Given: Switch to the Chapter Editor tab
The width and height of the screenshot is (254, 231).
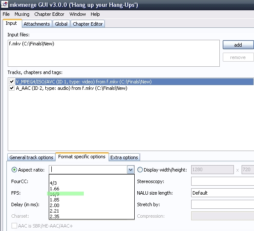Looking at the screenshot, I should [x=88, y=24].
